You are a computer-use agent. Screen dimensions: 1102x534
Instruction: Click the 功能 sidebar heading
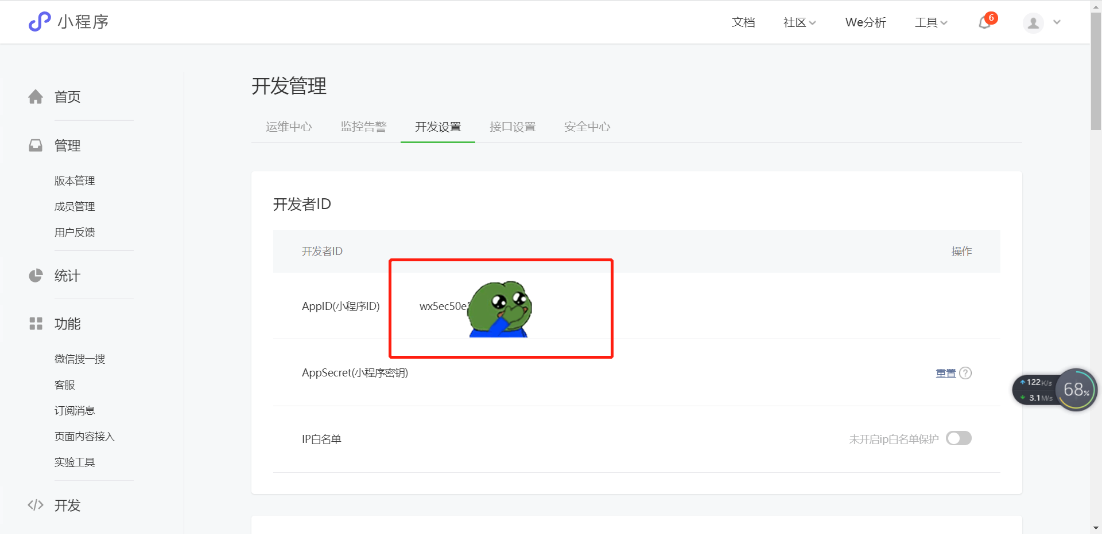(67, 324)
